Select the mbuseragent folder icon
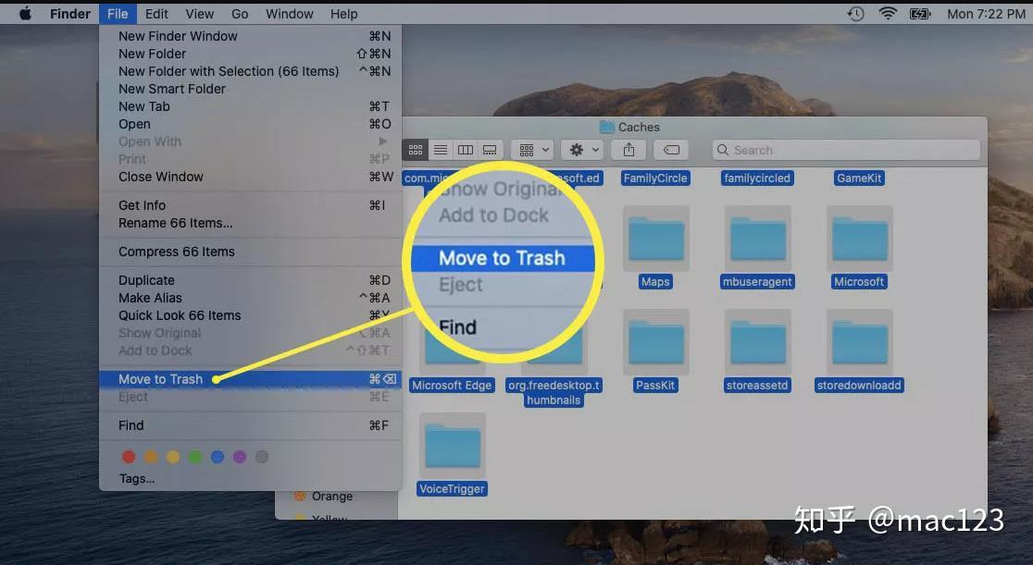This screenshot has height=565, width=1033. pyautogui.click(x=757, y=239)
